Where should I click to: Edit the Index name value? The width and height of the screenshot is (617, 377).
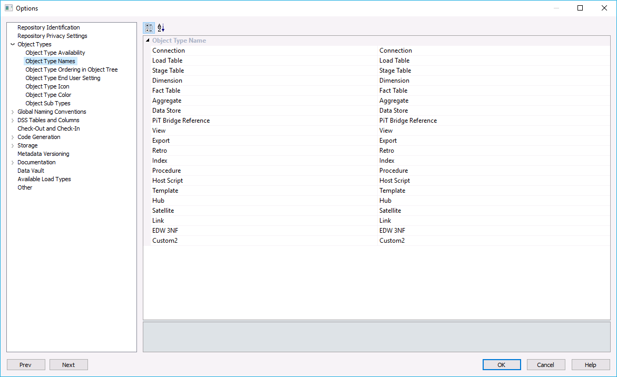(x=494, y=161)
